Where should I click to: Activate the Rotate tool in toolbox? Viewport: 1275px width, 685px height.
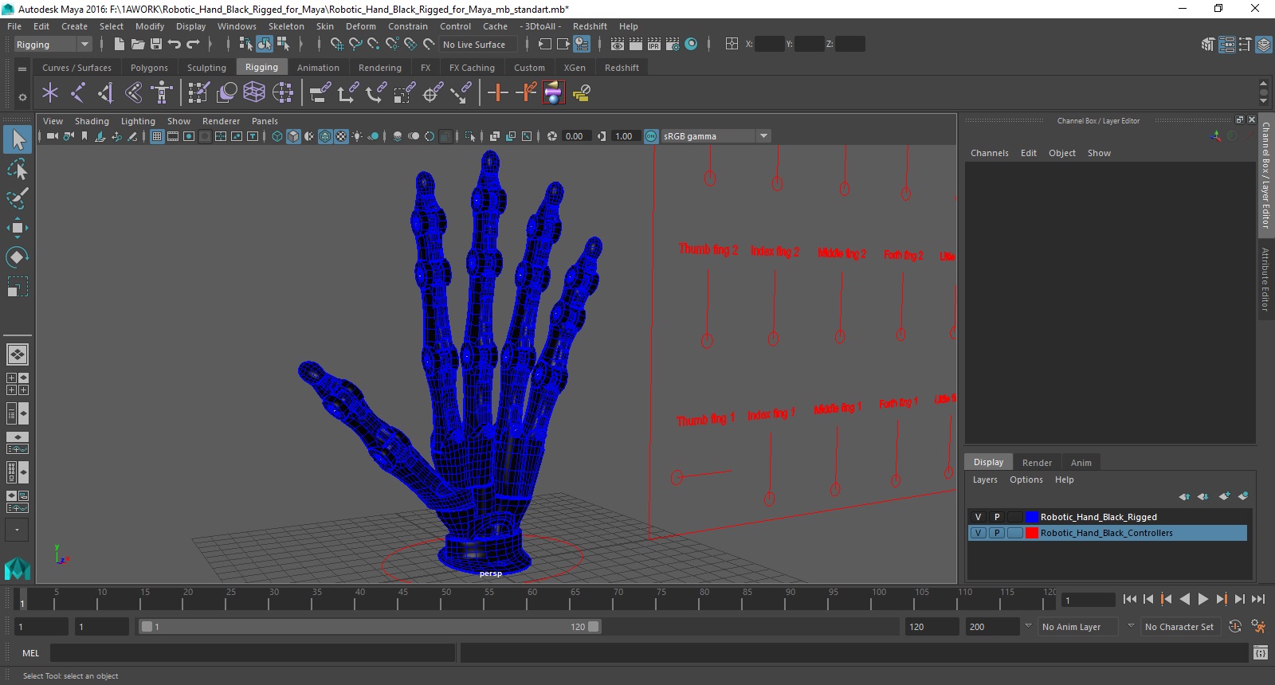18,257
